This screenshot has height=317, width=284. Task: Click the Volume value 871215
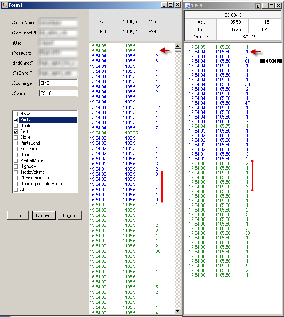[249, 37]
